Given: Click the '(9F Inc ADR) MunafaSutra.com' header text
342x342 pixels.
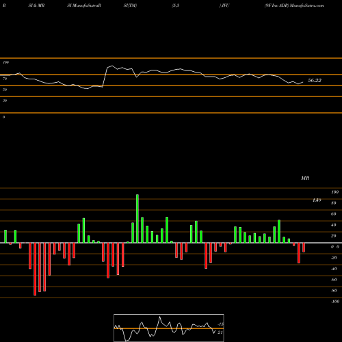Looking at the screenshot, I should [x=294, y=5].
